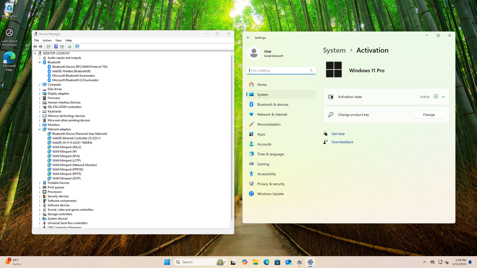
Task: Open Windows Update in Settings sidebar
Action: [281, 194]
